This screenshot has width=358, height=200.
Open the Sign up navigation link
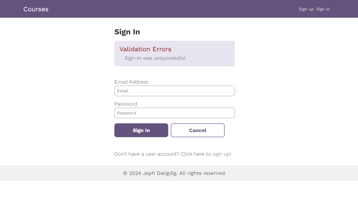[306, 9]
